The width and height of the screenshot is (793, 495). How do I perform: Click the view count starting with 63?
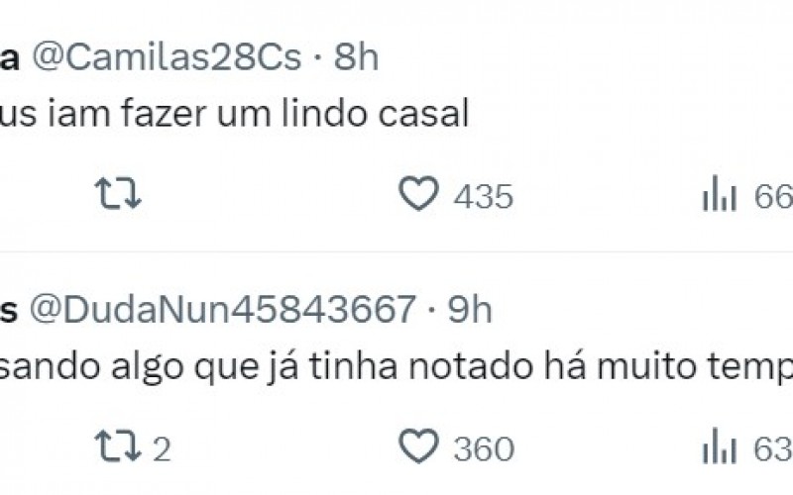tap(772, 449)
